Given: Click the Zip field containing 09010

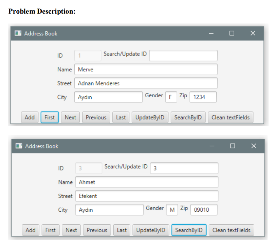Looking at the screenshot, I should tap(204, 210).
